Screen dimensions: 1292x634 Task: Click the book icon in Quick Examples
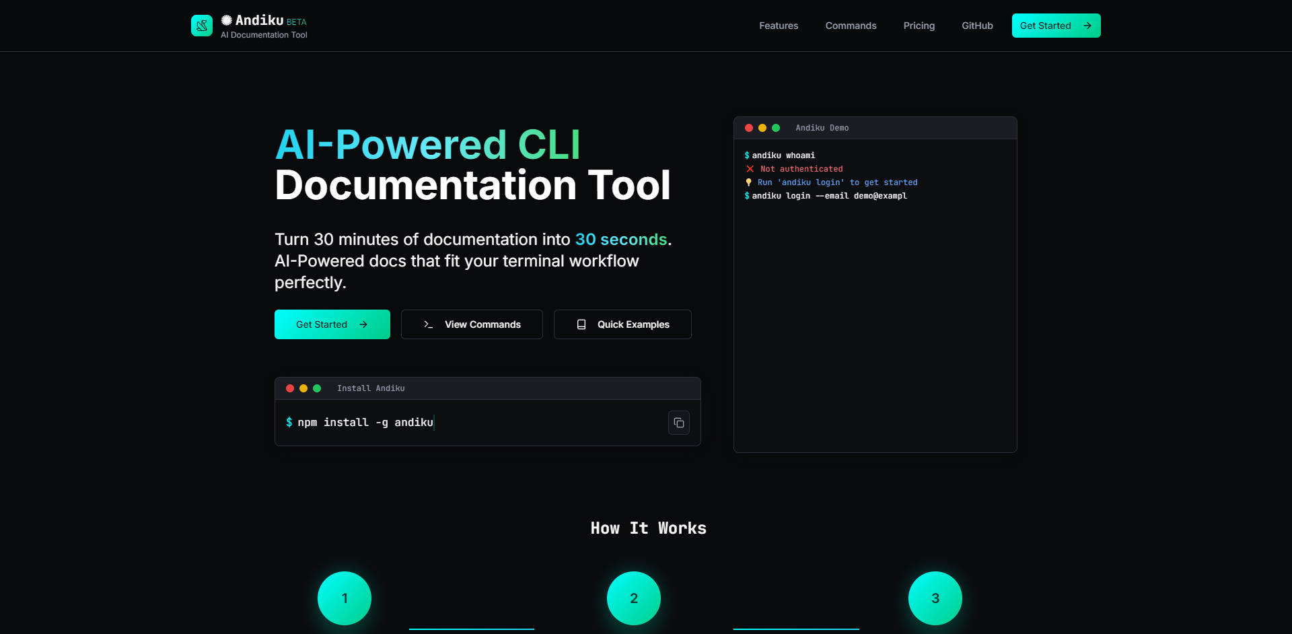pos(581,324)
